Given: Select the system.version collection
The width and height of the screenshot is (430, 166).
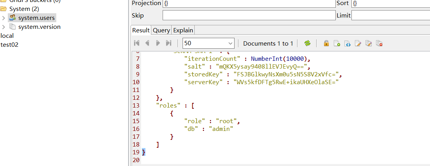Looking at the screenshot, I should pos(39,27).
